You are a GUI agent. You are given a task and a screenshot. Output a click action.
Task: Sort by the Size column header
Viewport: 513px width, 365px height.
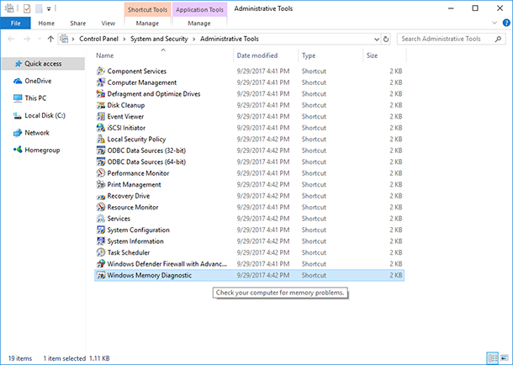coord(384,56)
